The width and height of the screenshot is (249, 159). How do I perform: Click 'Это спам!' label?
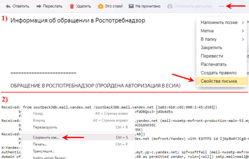[x=113, y=6]
